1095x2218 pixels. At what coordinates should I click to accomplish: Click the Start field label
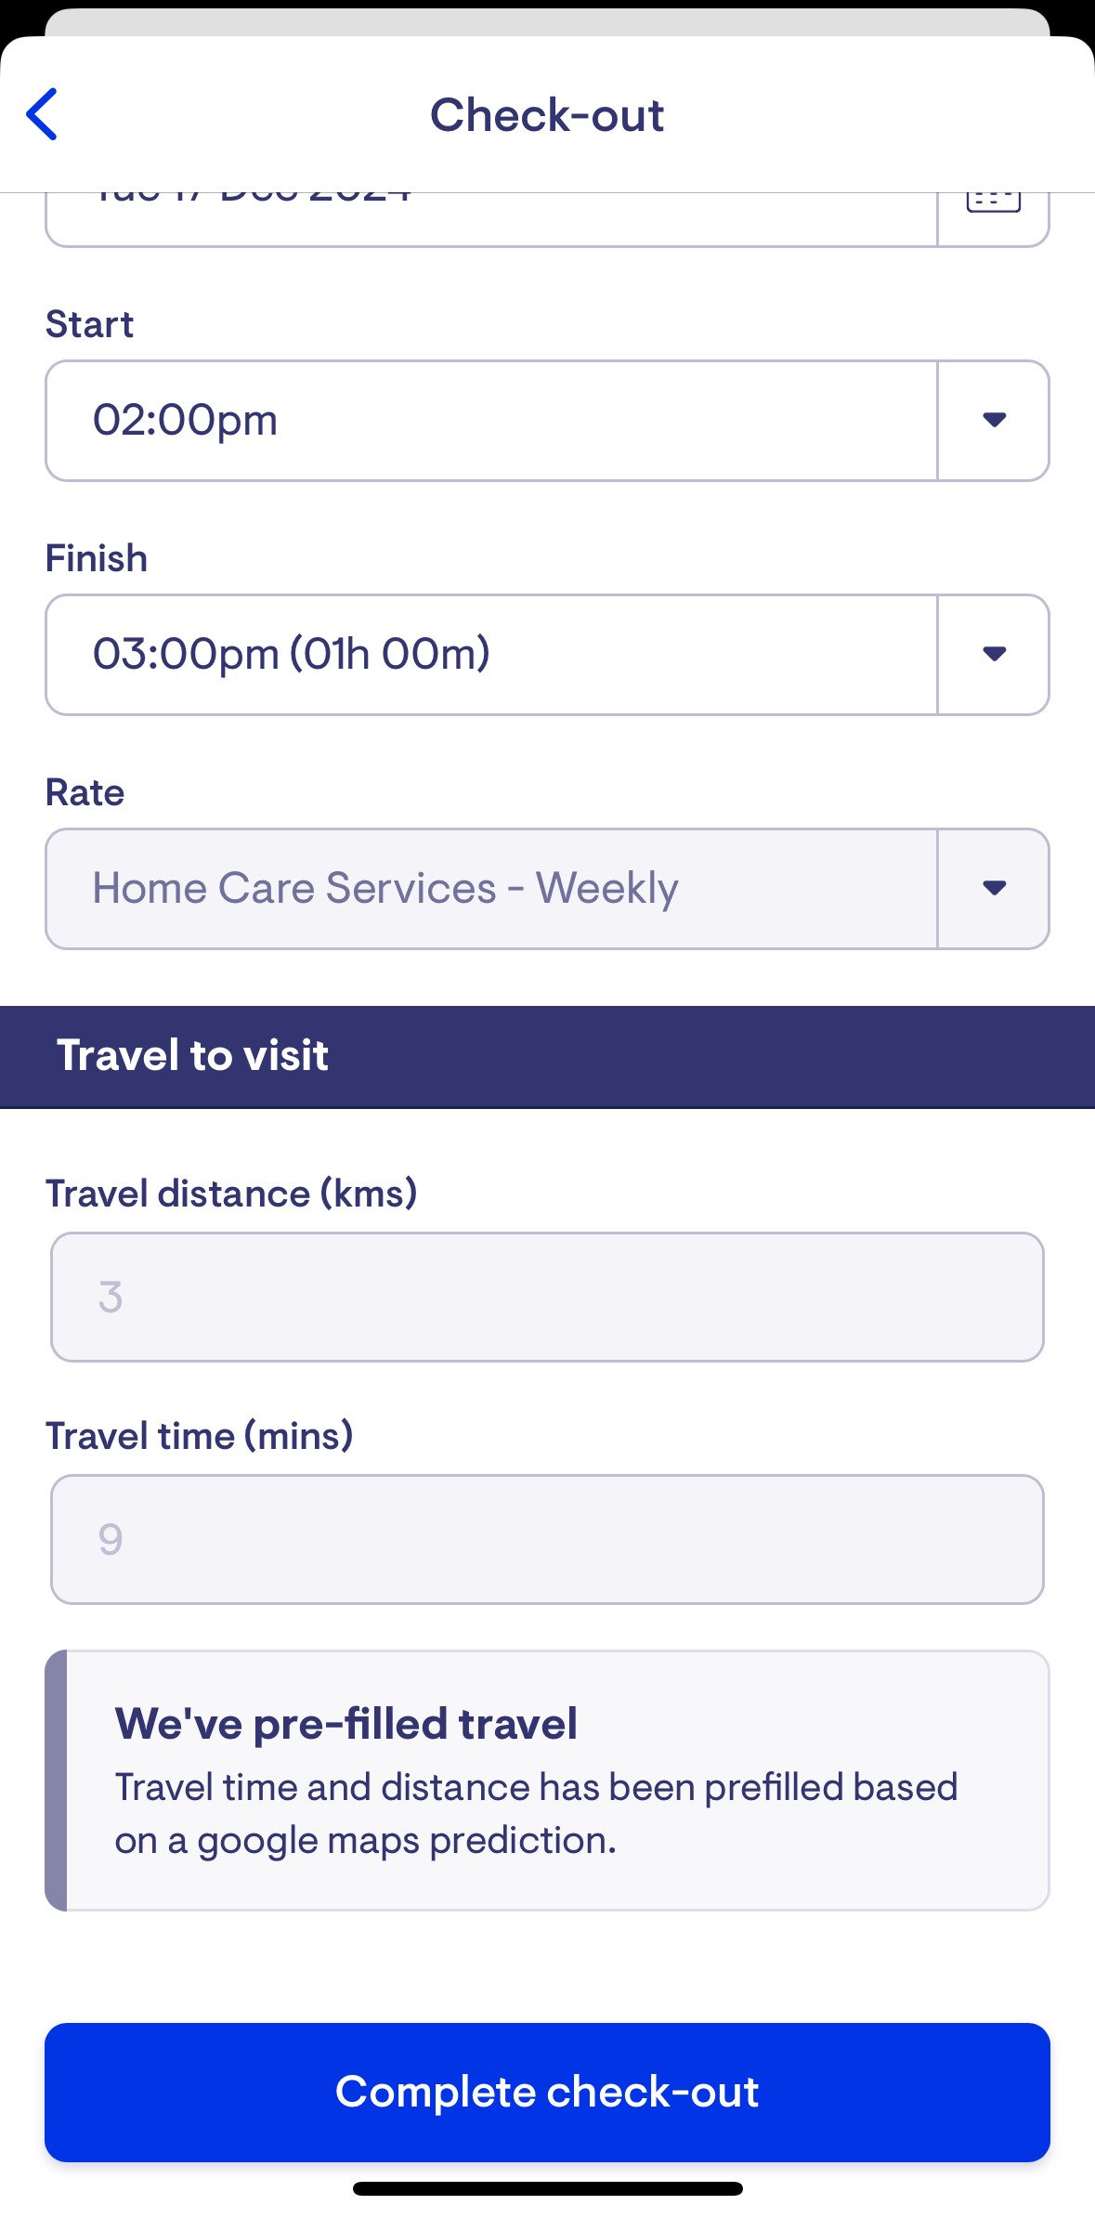point(90,324)
